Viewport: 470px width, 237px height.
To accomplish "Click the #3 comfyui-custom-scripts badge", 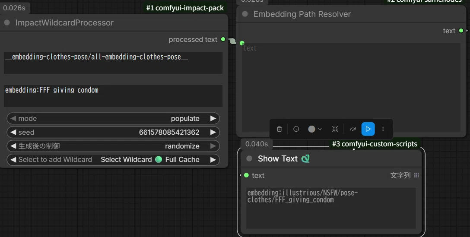I will point(375,144).
